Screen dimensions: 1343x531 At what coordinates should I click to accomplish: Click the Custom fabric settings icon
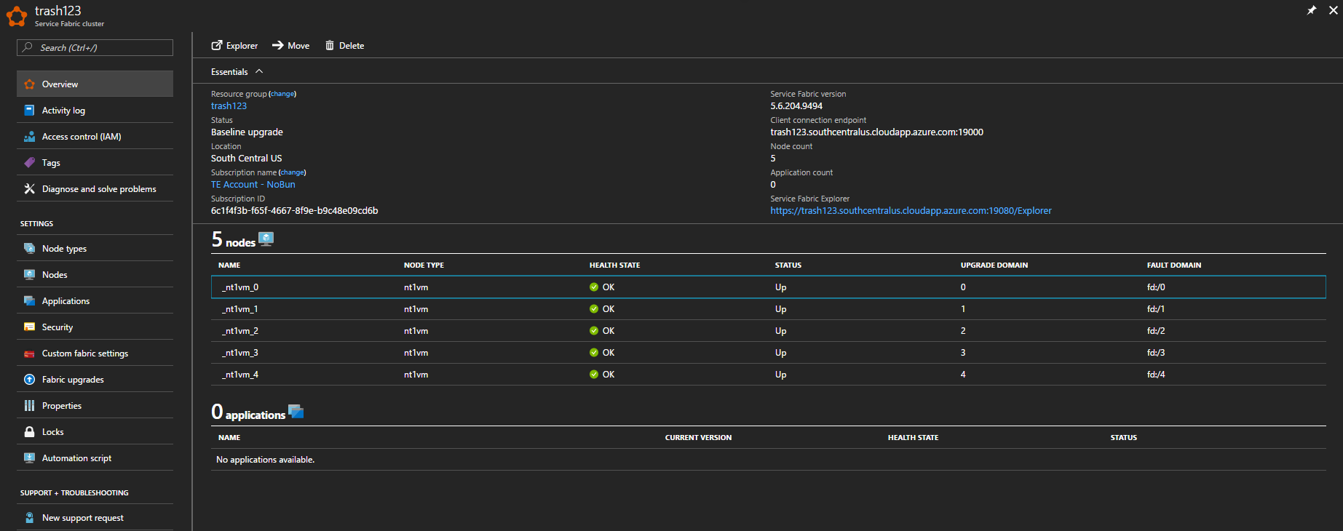29,354
